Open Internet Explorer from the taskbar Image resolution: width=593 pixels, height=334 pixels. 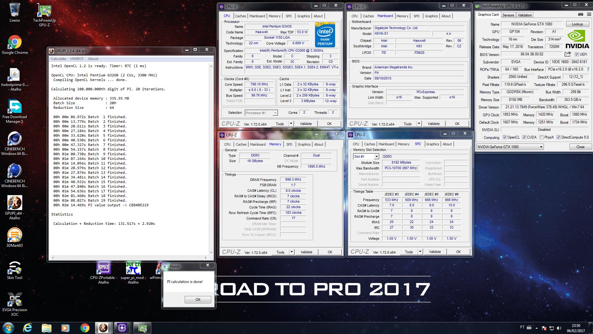coord(28,328)
